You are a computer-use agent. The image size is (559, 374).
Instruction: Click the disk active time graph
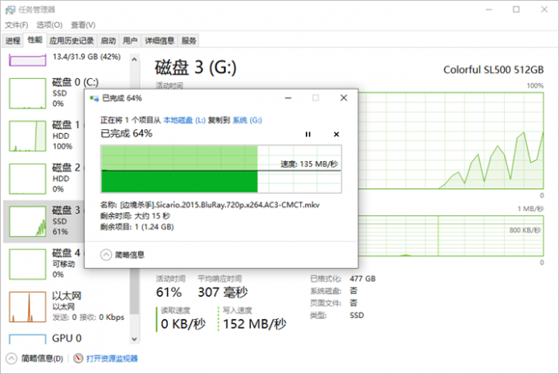tap(450, 141)
